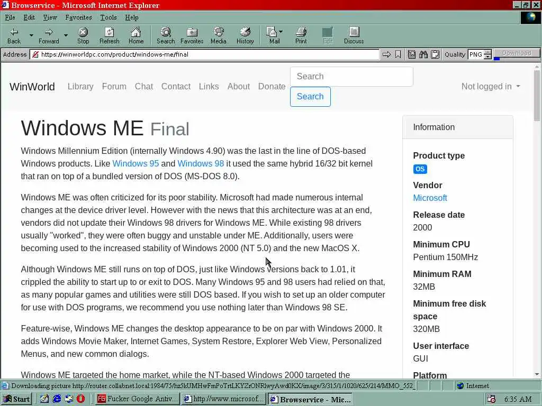The height and width of the screenshot is (406, 542).
Task: Click the bookmarks book icon in Browservice bar
Action: pos(411,54)
